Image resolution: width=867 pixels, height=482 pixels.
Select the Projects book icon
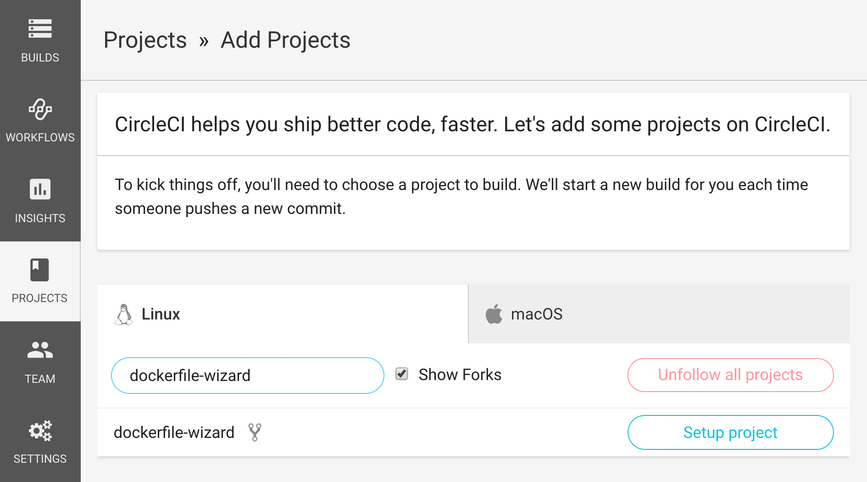(x=39, y=270)
